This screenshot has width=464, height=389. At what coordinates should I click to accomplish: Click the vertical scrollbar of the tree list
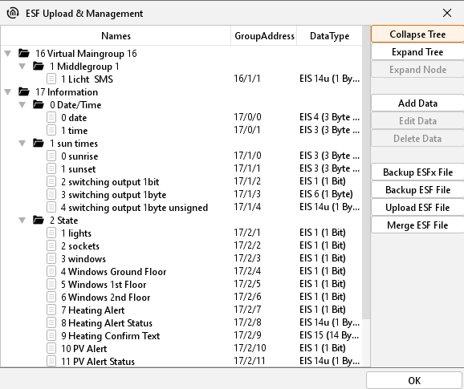click(366, 172)
